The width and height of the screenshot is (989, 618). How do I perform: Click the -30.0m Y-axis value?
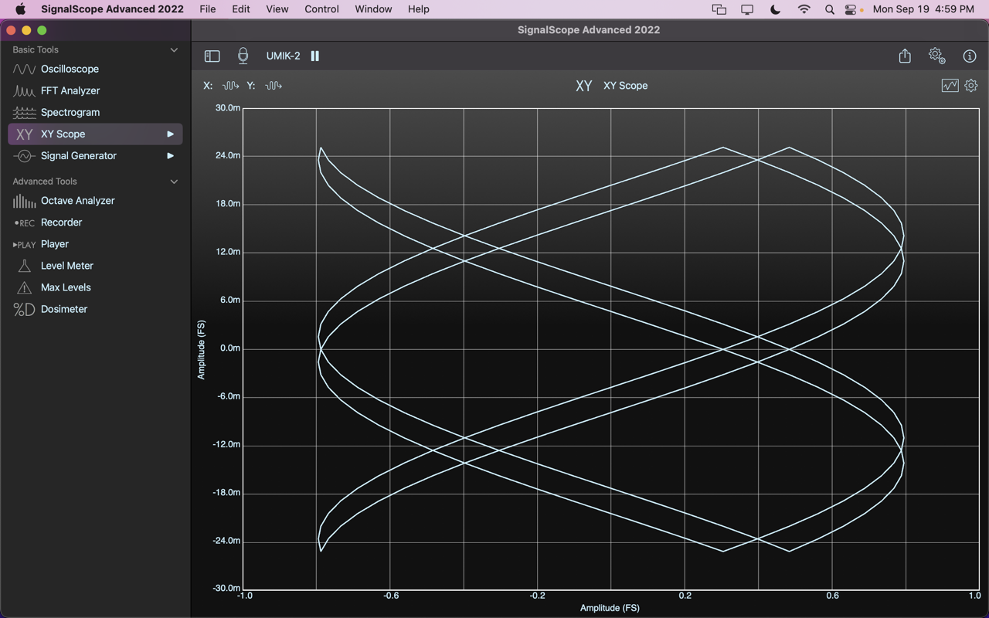(x=226, y=588)
